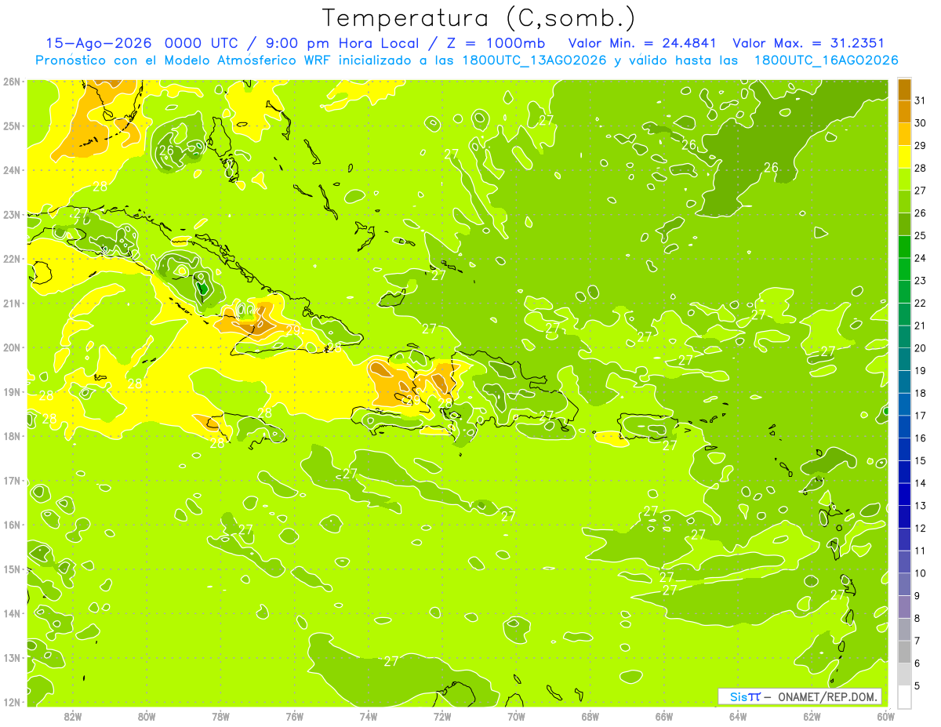This screenshot has width=941, height=727.
Task: Click the "74W" longitude axis label
Action: point(368,716)
